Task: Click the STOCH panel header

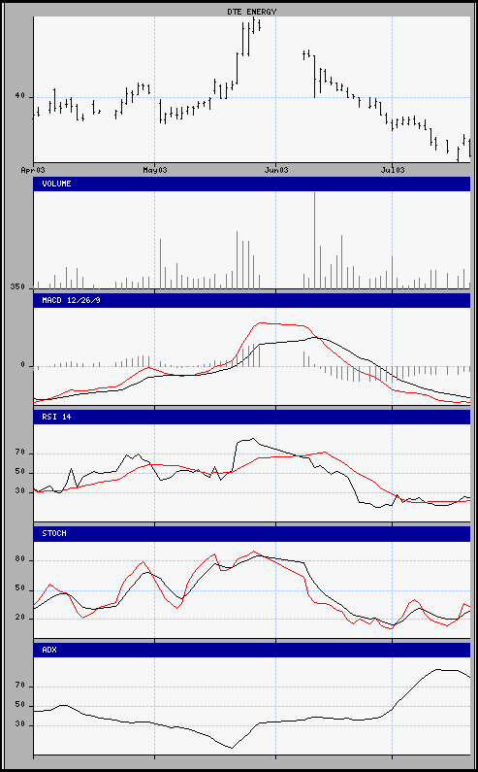Action: pyautogui.click(x=252, y=533)
